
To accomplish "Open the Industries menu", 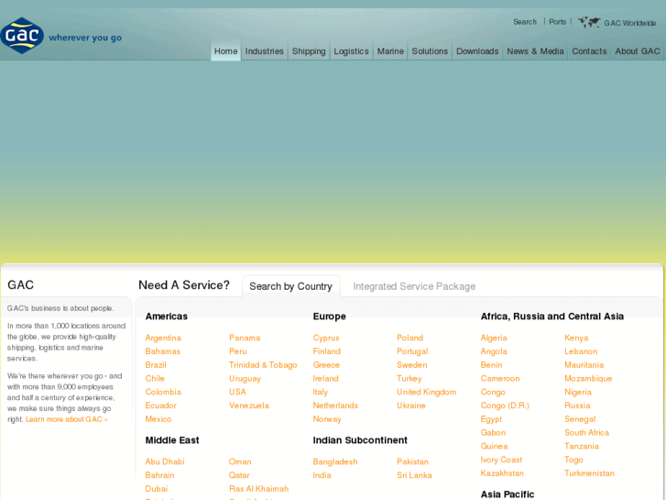I will [264, 51].
